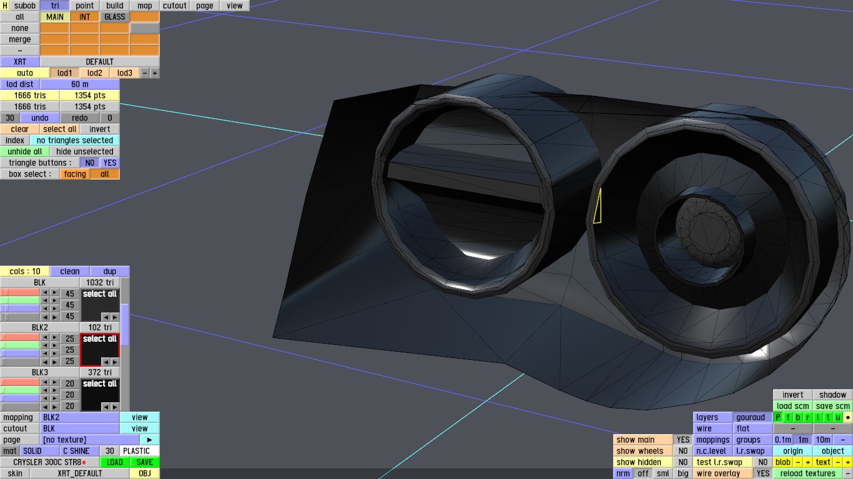Click the [no texture] page field
Image resolution: width=853 pixels, height=479 pixels.
90,440
